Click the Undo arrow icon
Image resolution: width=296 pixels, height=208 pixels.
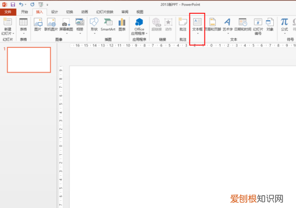point(21,4)
